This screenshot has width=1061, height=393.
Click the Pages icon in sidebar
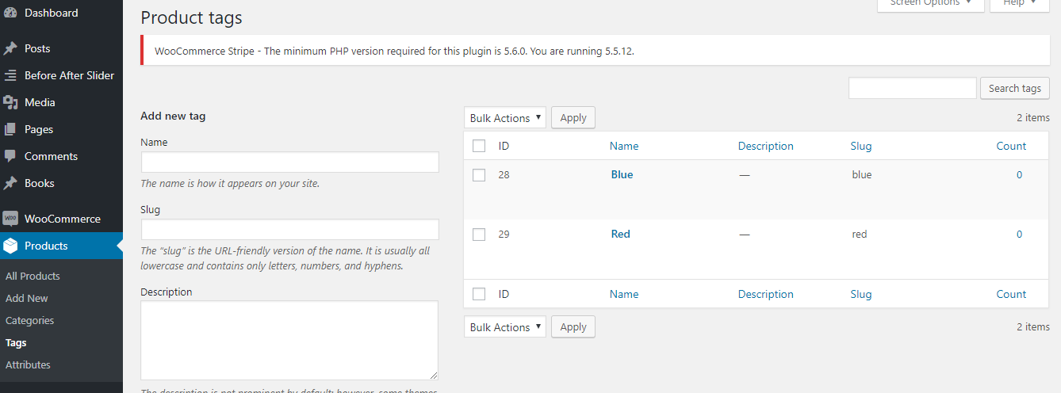pyautogui.click(x=10, y=129)
